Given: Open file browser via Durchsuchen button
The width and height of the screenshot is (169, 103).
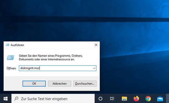Looking at the screenshot, I should click(x=85, y=83).
